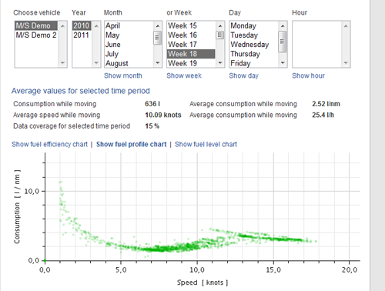This screenshot has width=385, height=291.
Task: Click the 15 % data coverage value
Action: (x=152, y=126)
